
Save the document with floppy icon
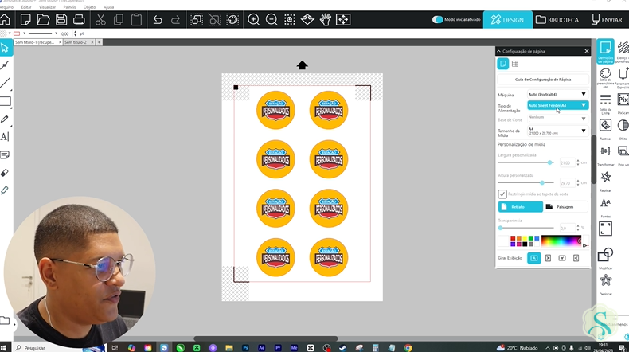tap(61, 19)
